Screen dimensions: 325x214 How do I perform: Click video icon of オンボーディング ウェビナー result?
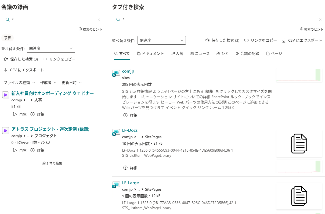click(x=6, y=95)
